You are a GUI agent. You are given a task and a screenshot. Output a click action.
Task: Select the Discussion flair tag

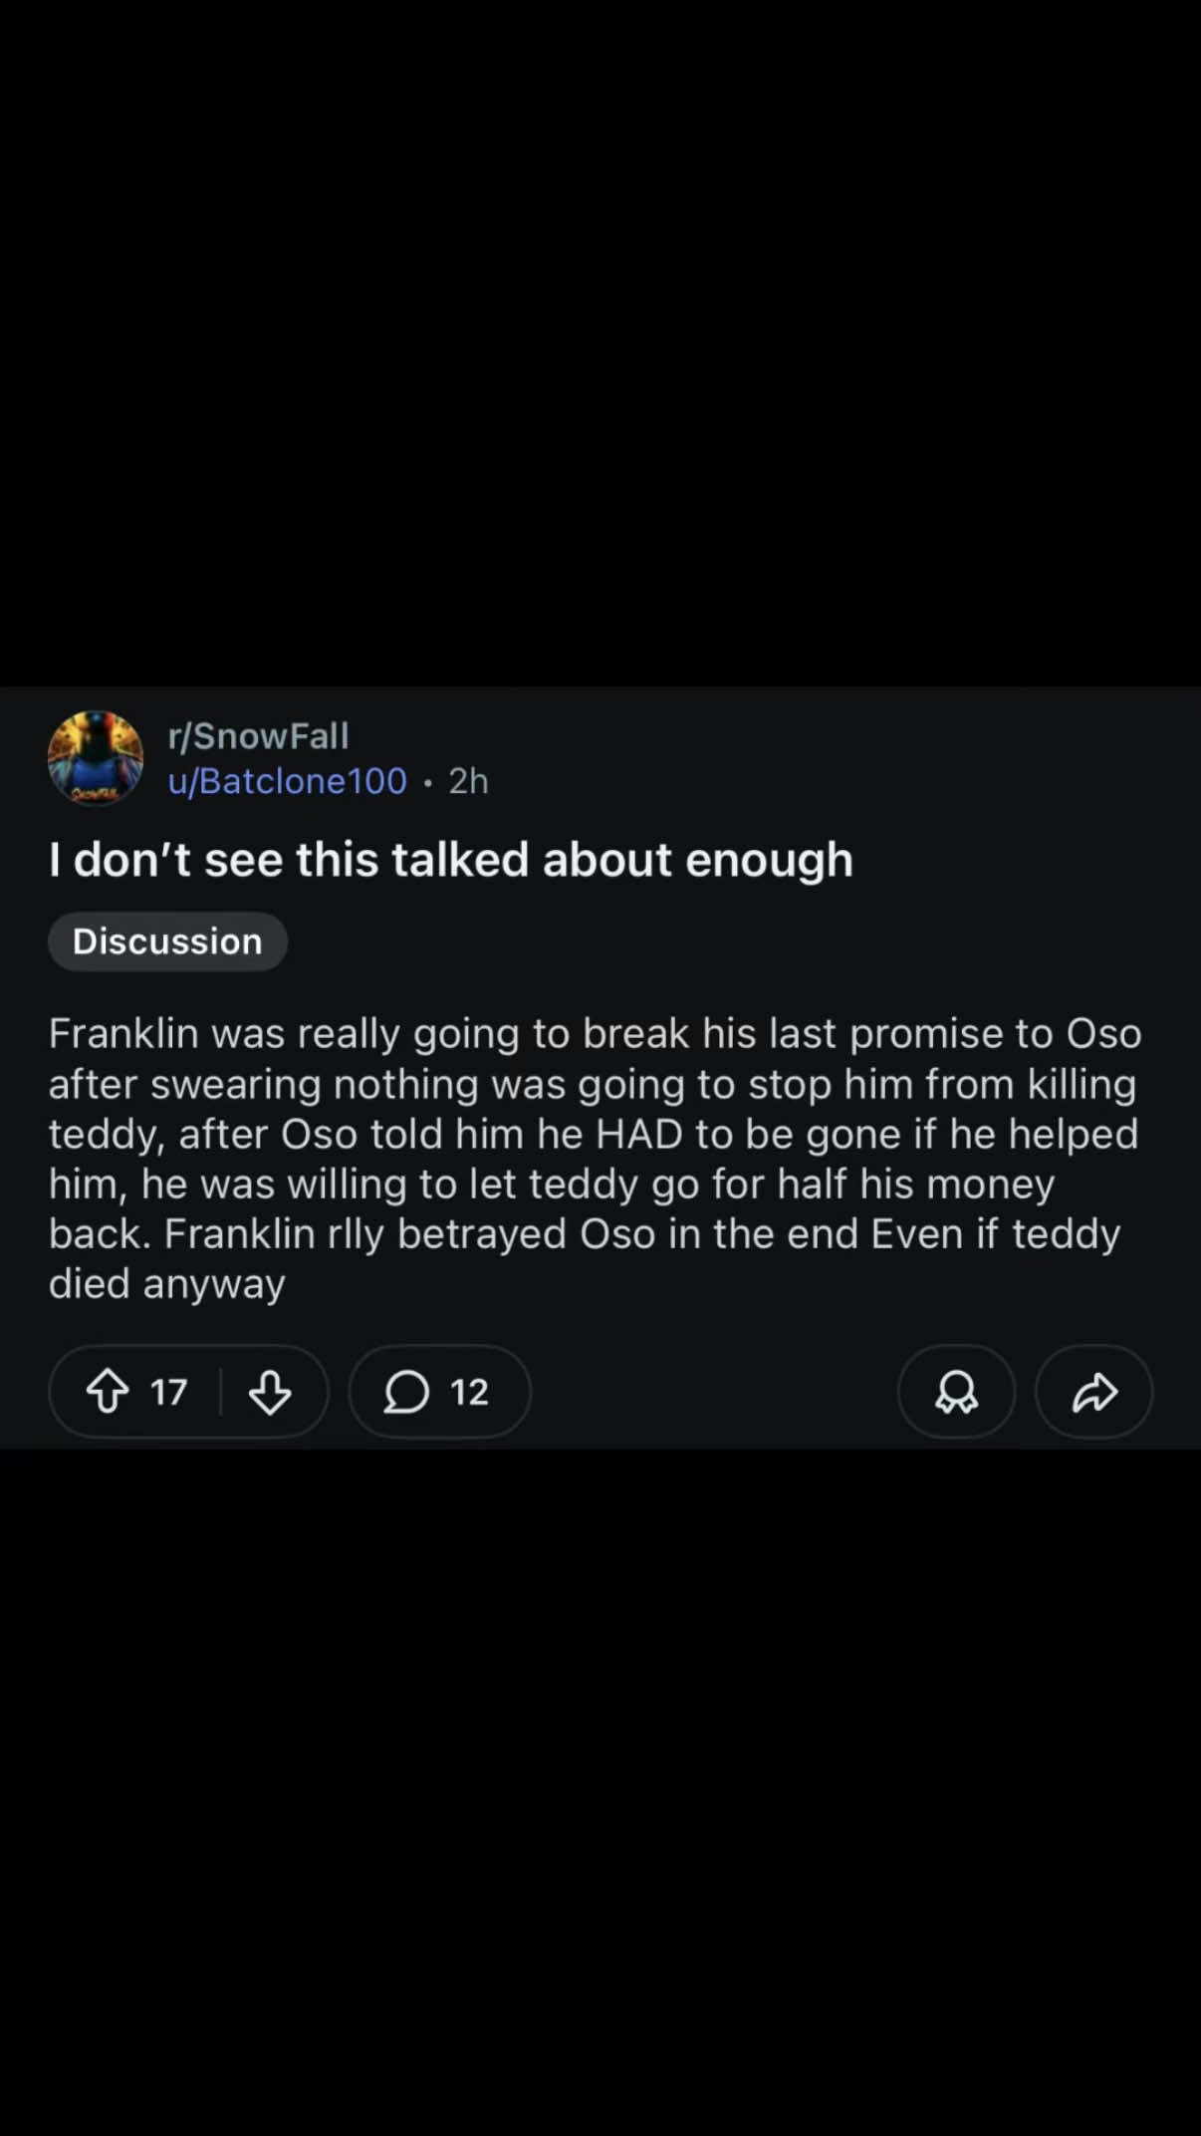click(x=167, y=941)
